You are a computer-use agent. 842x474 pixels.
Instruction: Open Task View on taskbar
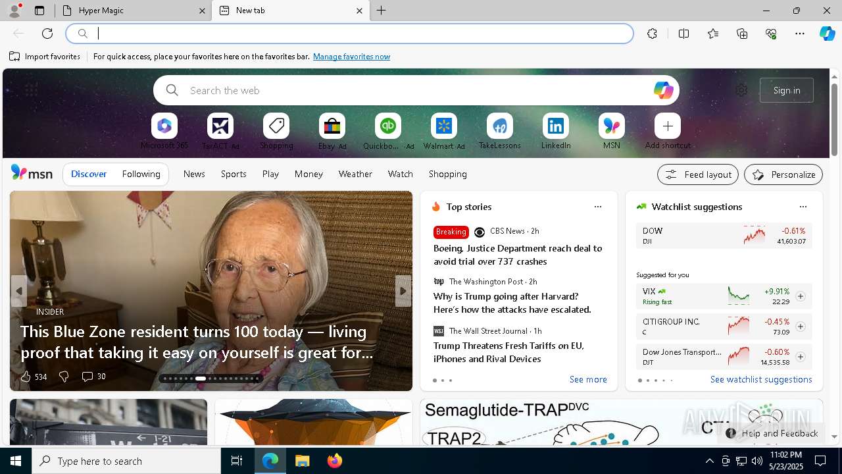coord(237,461)
